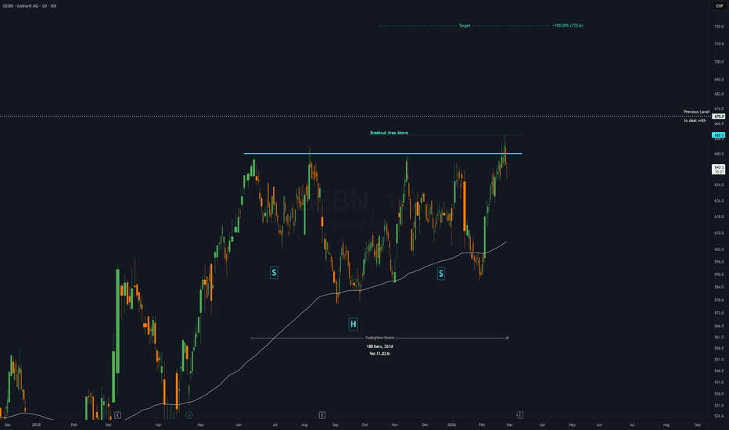Click the GEBN Geberit AG symbol title
Image resolution: width=729 pixels, height=430 pixels.
(29, 6)
